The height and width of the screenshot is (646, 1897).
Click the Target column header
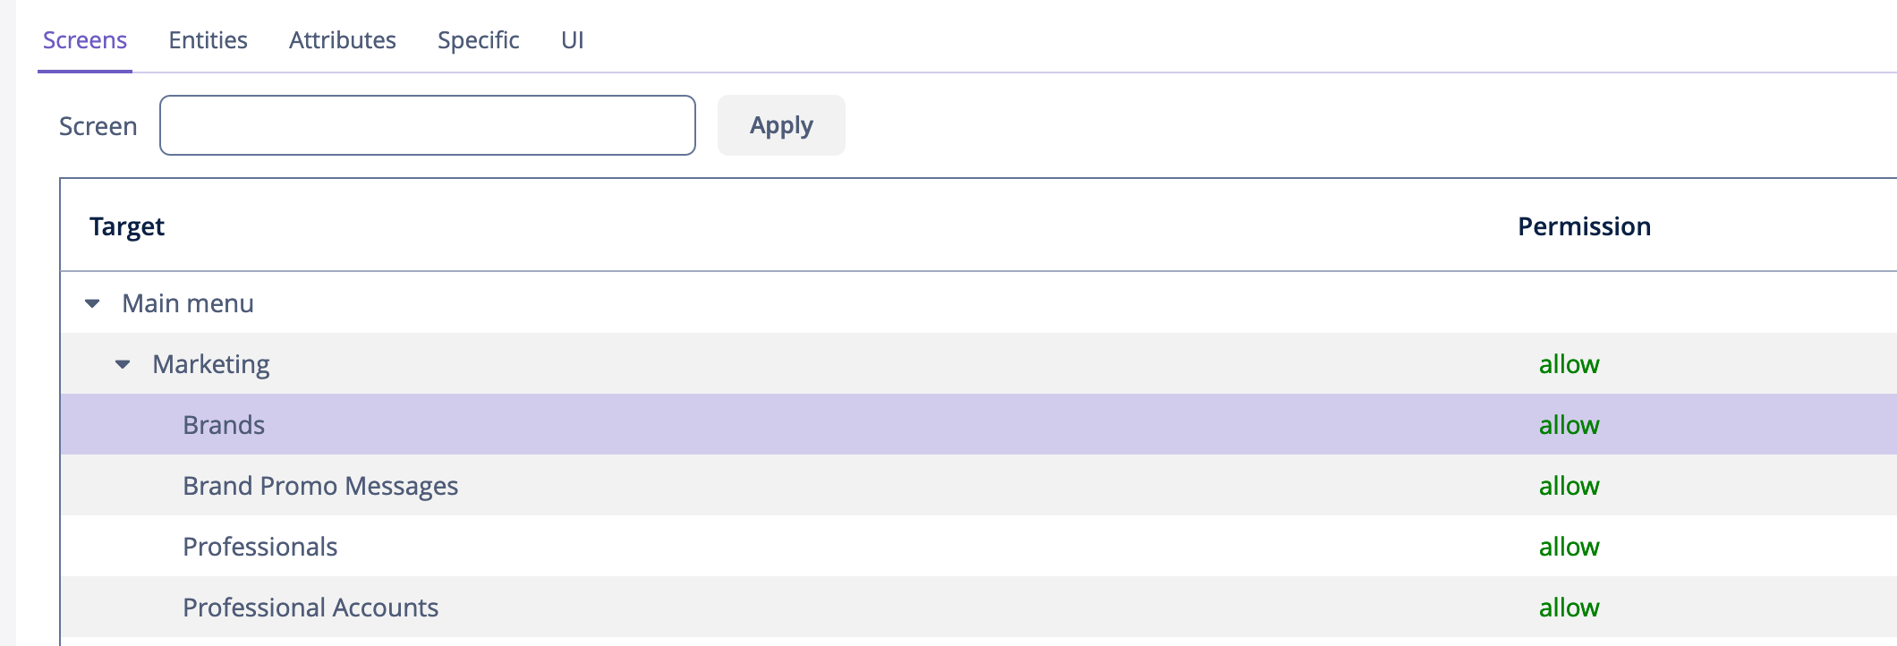click(127, 226)
